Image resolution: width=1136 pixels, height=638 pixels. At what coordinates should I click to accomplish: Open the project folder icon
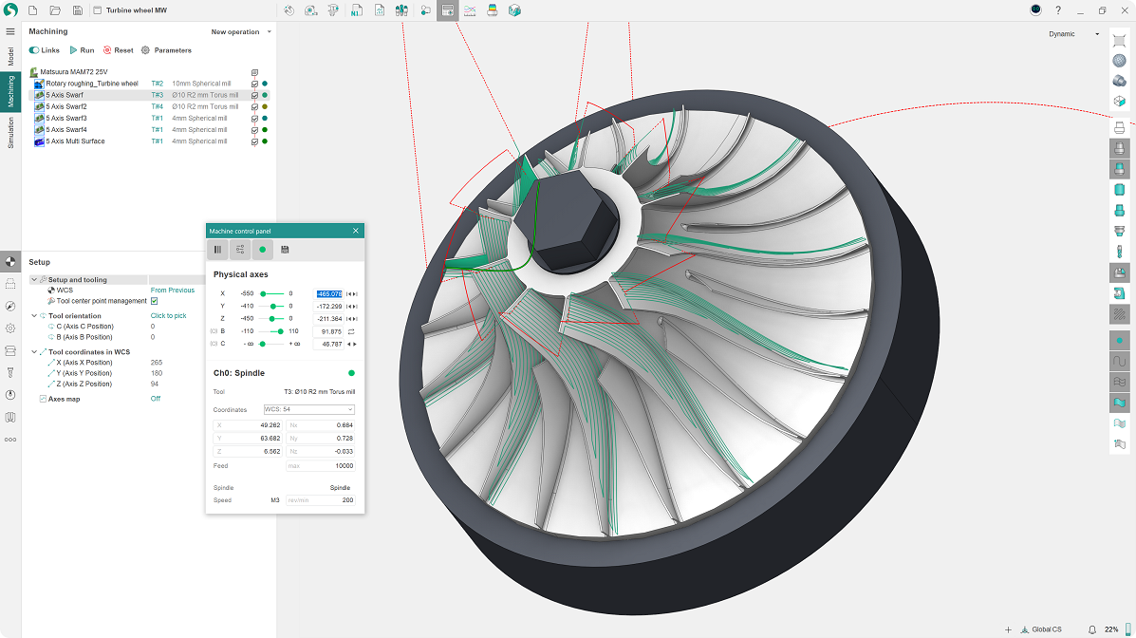pyautogui.click(x=55, y=10)
